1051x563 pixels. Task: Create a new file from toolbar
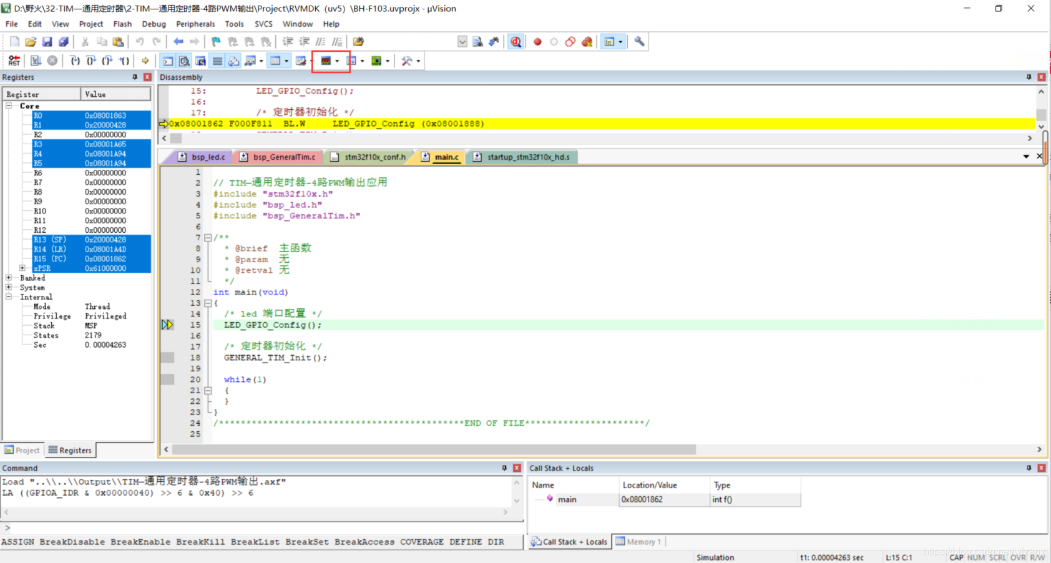click(14, 42)
